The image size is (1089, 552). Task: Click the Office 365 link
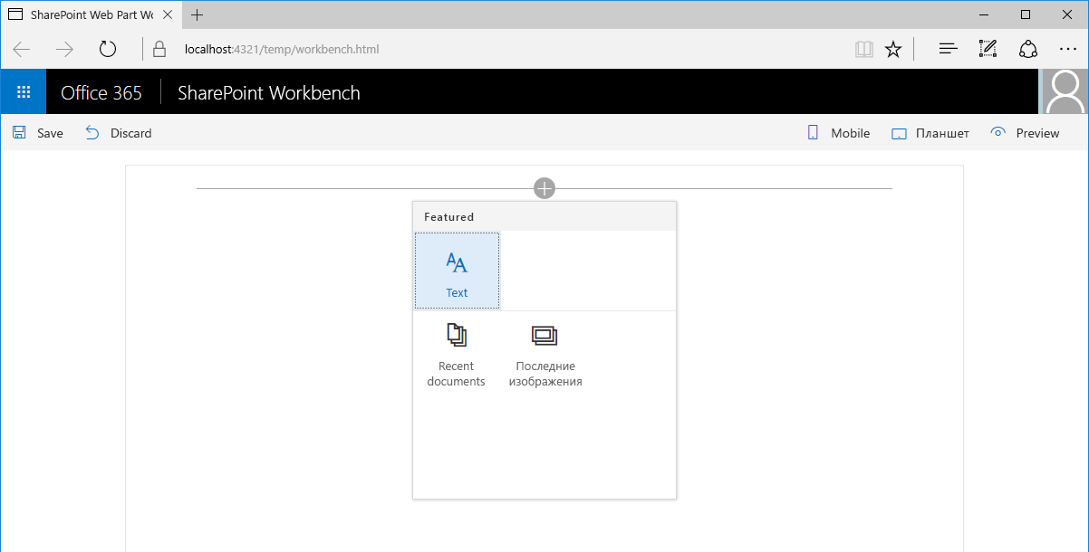point(101,92)
